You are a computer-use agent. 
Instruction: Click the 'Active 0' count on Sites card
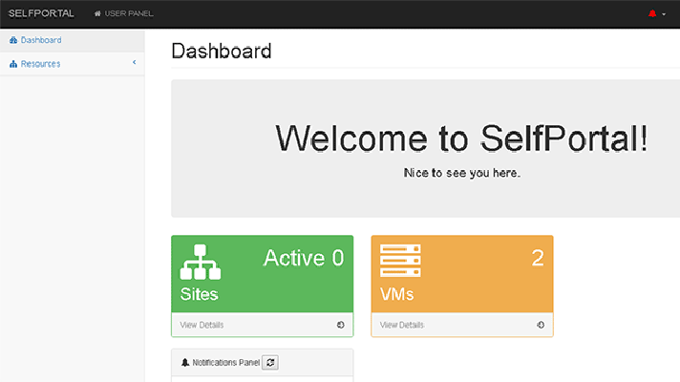point(303,258)
